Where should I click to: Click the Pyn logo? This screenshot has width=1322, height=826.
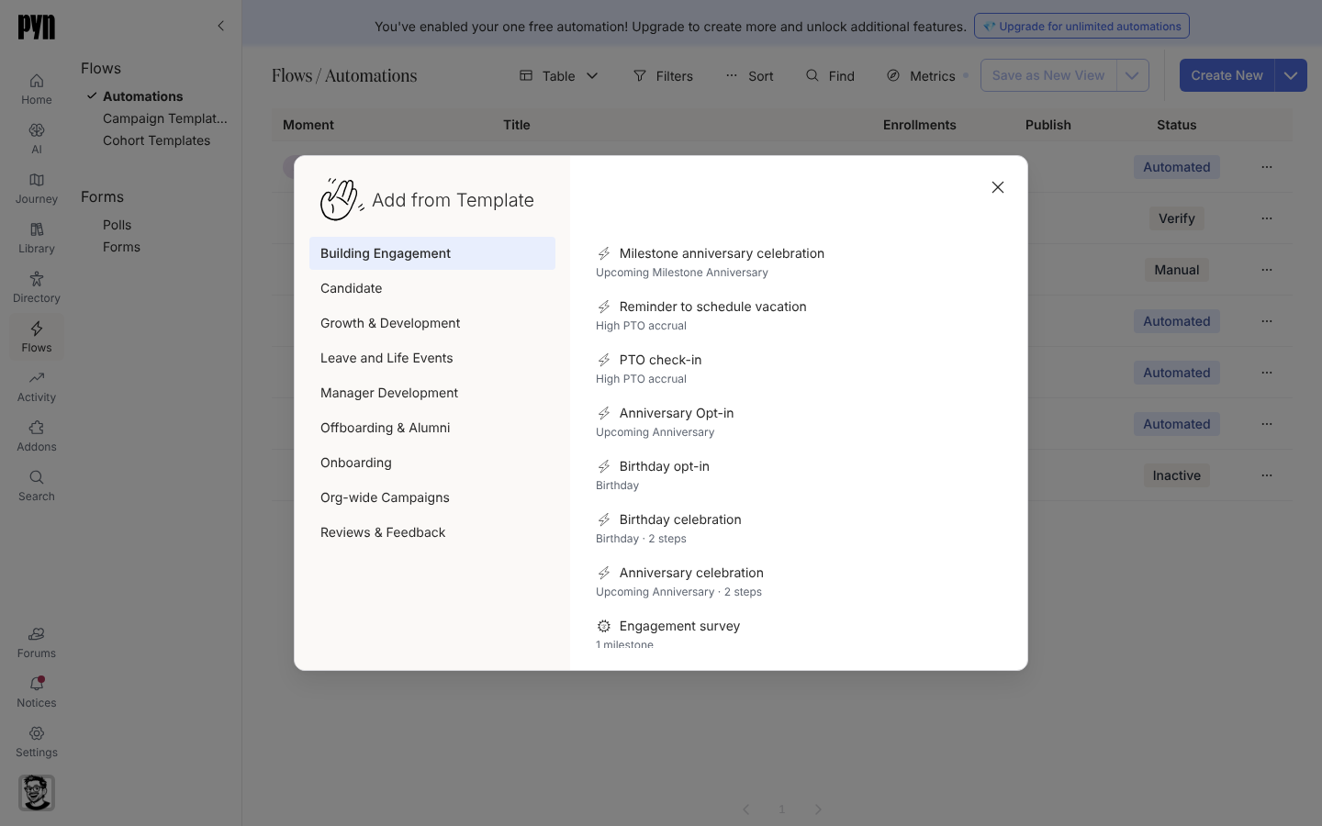(x=37, y=28)
